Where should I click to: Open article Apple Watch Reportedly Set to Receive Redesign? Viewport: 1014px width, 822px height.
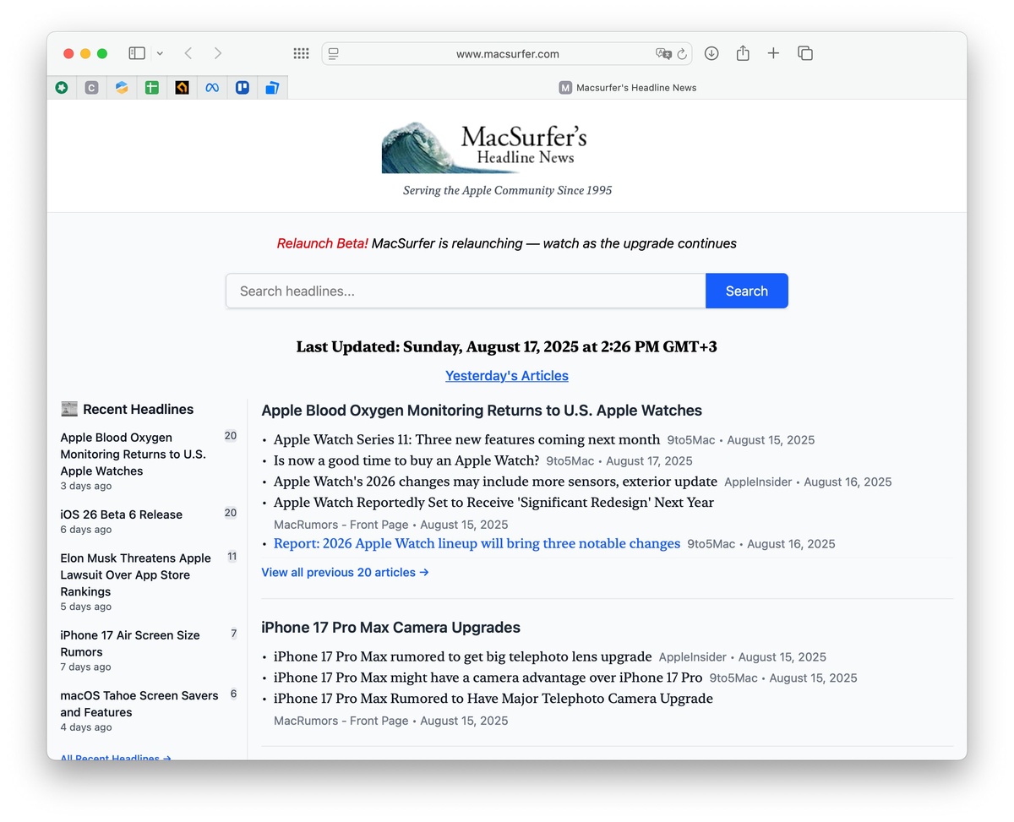pyautogui.click(x=493, y=502)
